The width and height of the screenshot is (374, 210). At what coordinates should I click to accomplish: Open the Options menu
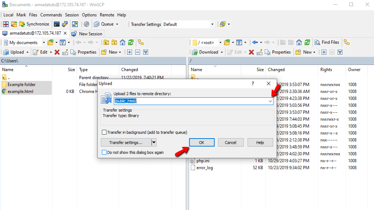(89, 15)
